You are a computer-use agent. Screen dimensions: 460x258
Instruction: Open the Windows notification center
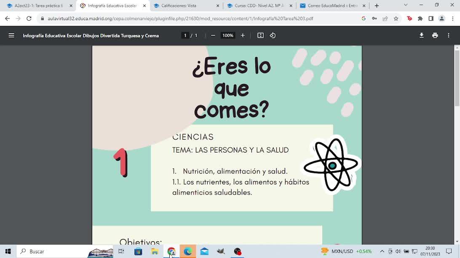[449, 251]
